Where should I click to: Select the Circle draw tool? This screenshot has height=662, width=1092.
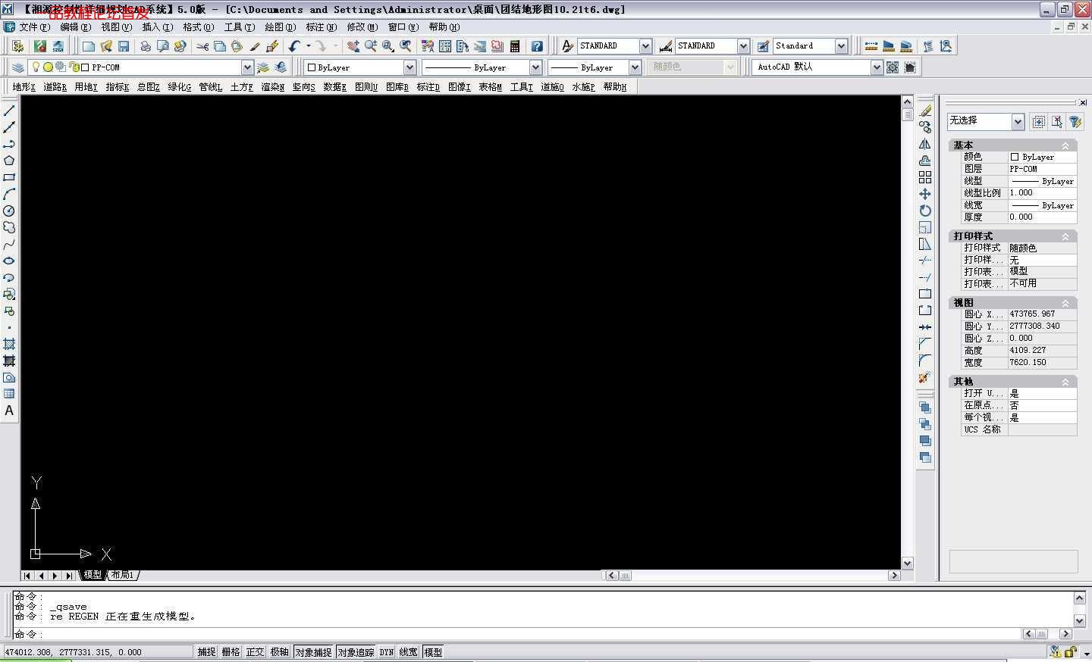click(9, 211)
